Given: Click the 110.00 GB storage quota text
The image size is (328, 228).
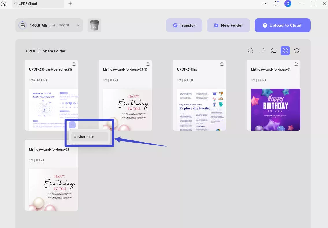Looking at the screenshot, I should point(63,25).
